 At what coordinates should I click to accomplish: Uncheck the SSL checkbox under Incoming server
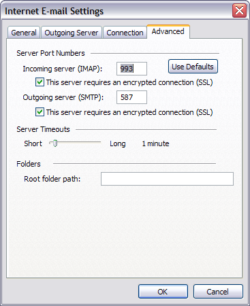[x=40, y=82]
